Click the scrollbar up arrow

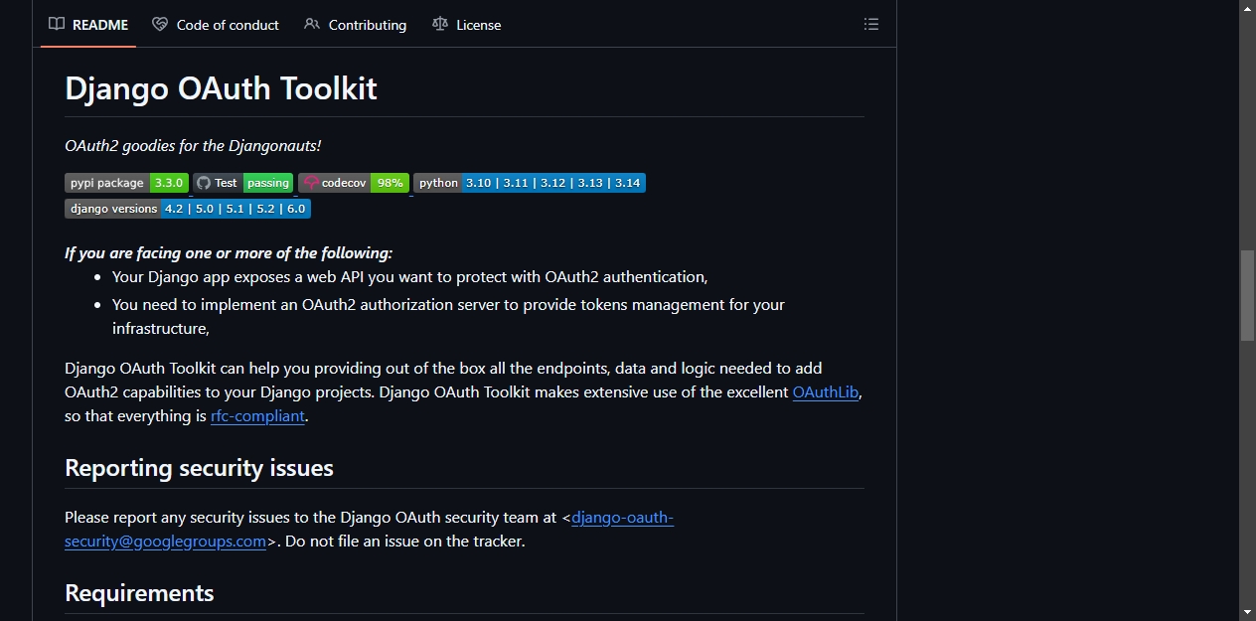[1247, 8]
